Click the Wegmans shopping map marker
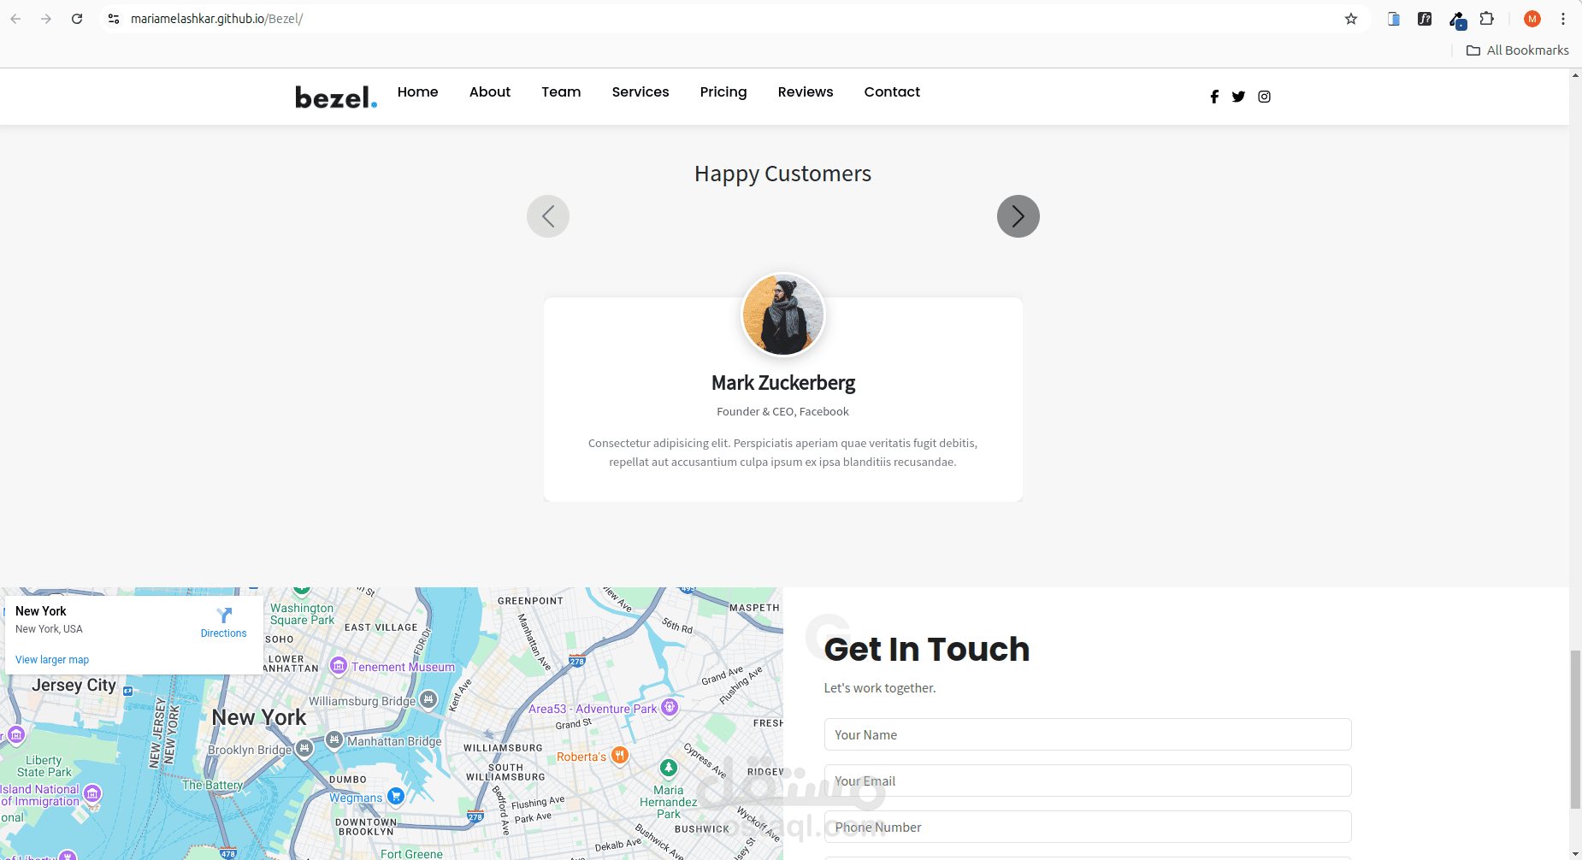This screenshot has width=1582, height=860. tap(395, 796)
